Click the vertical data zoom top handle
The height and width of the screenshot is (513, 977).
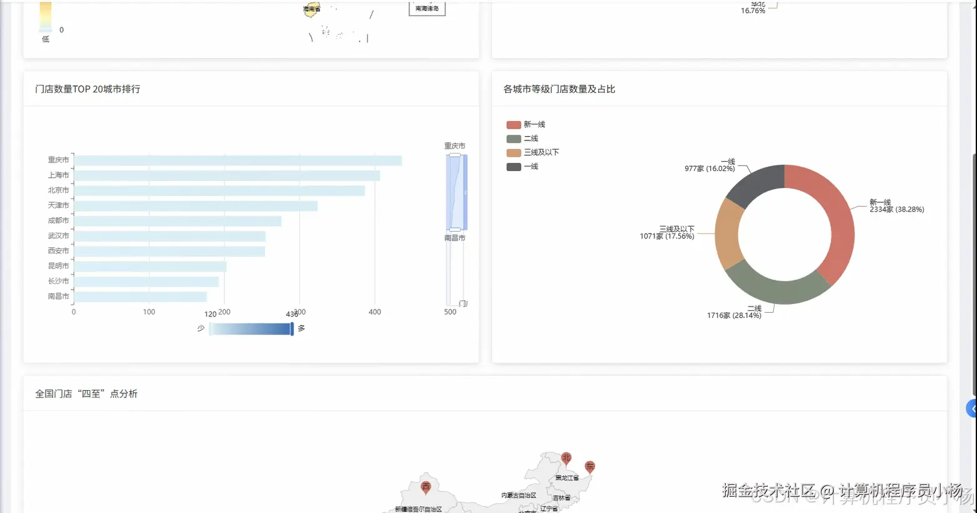[x=455, y=155]
